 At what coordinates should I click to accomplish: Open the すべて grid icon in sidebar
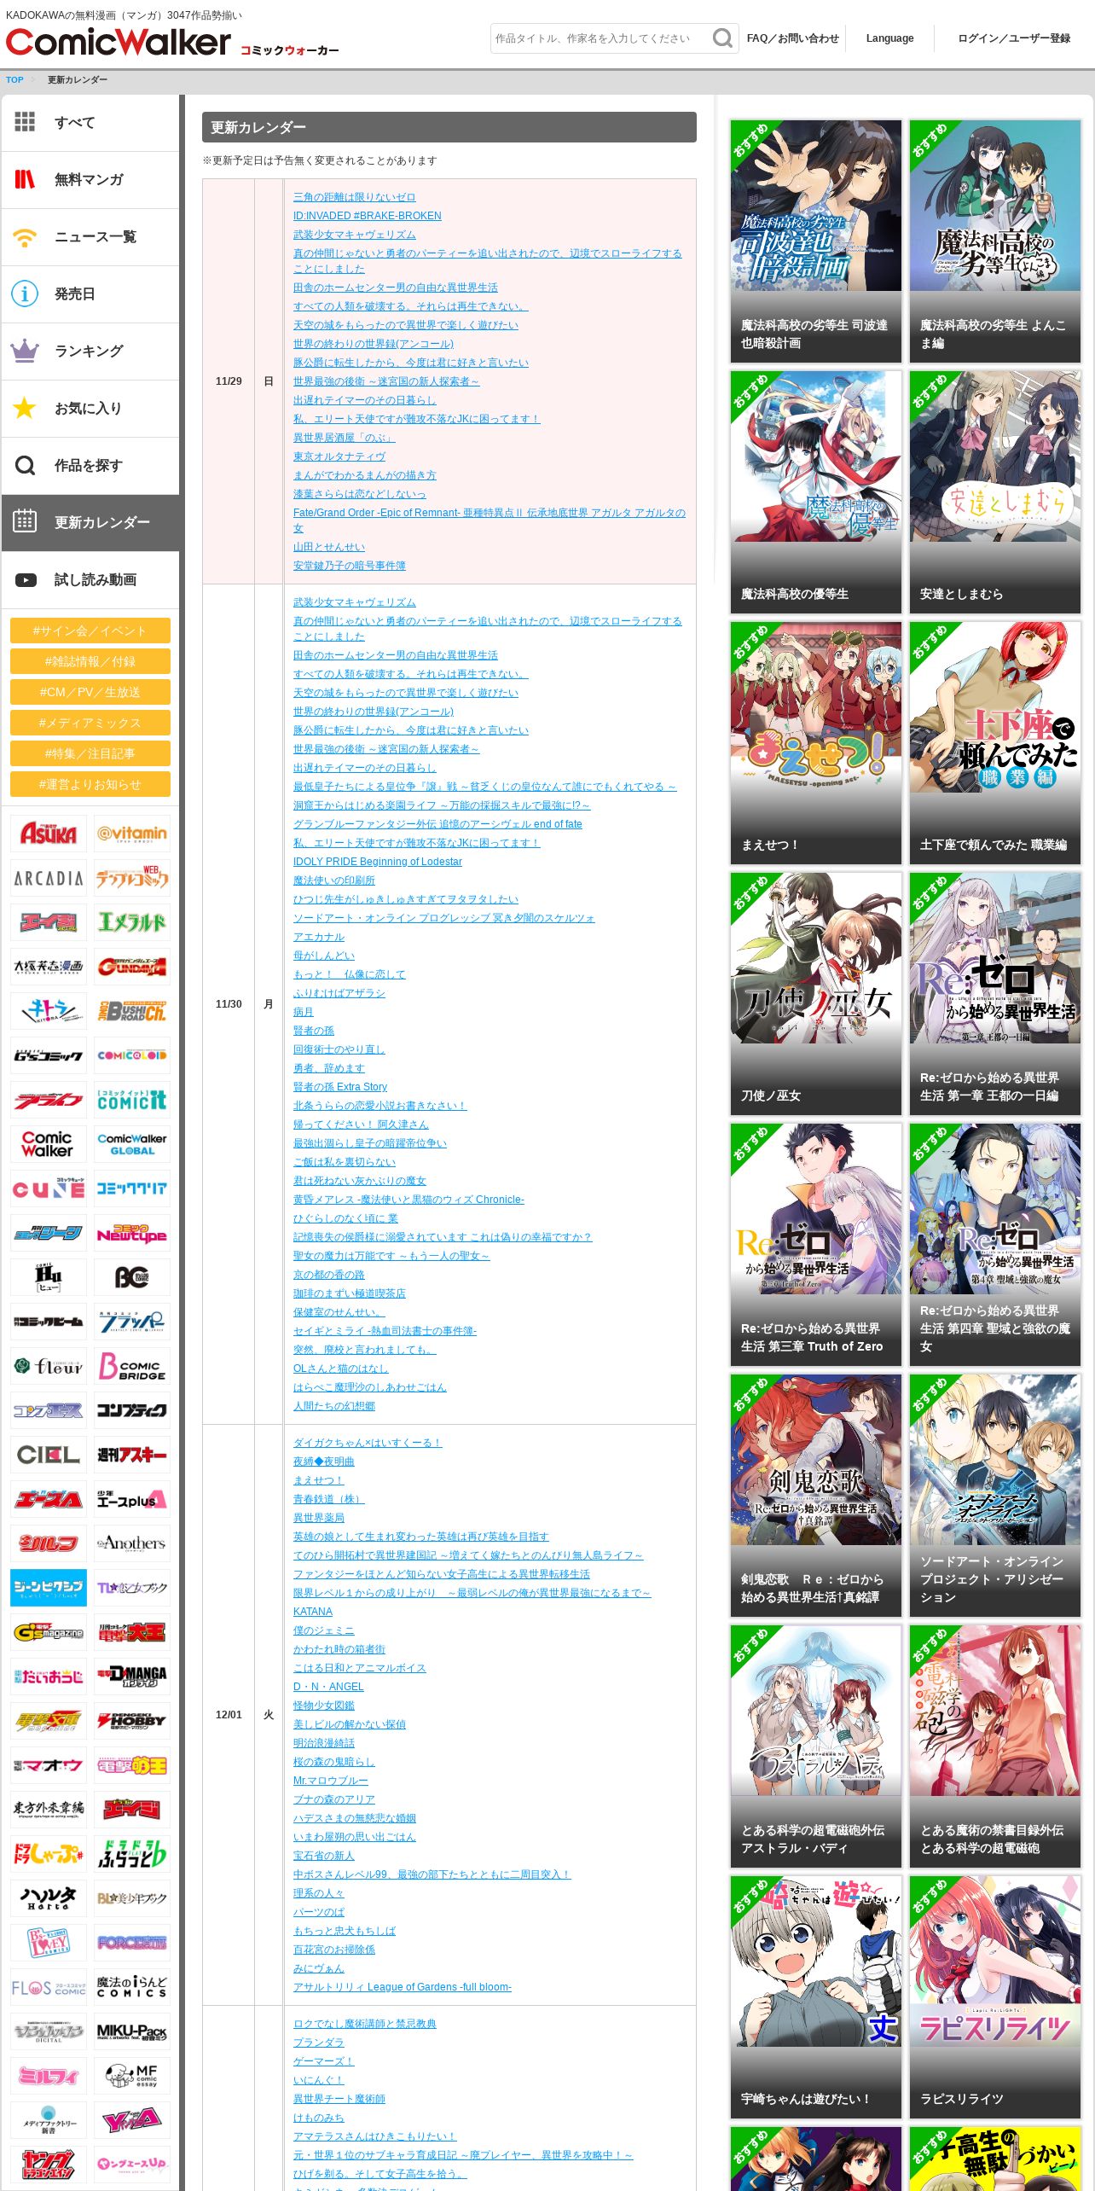(25, 122)
